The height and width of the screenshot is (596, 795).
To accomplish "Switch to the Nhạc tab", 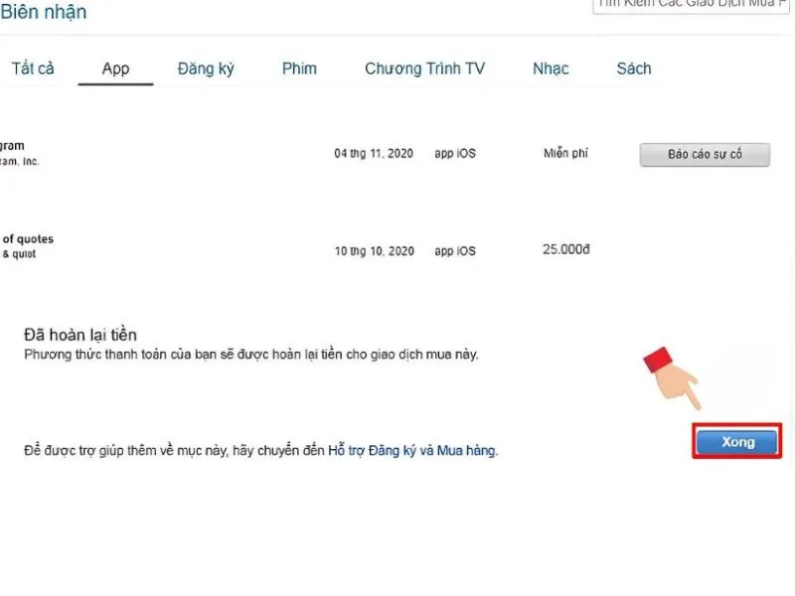I will 551,69.
